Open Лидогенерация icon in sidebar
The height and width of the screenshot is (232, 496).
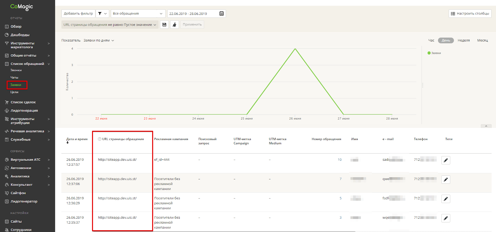click(x=7, y=111)
